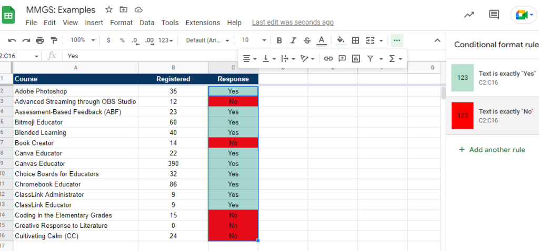
Task: Increase decimal places button
Action: [149, 40]
